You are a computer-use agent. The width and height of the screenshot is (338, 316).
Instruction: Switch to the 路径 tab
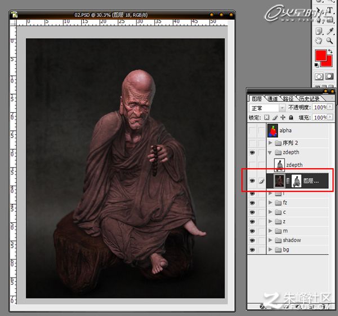pos(288,99)
